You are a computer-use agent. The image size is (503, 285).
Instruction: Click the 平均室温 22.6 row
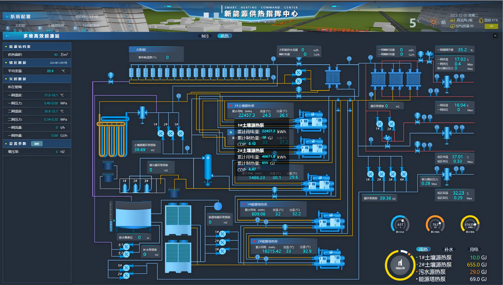point(37,71)
